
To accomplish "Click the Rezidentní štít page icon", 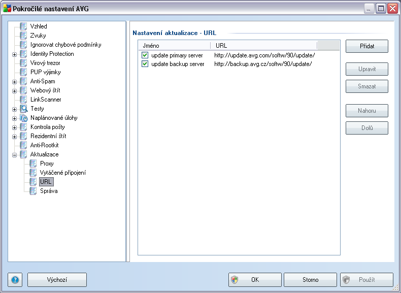I will [x=23, y=136].
